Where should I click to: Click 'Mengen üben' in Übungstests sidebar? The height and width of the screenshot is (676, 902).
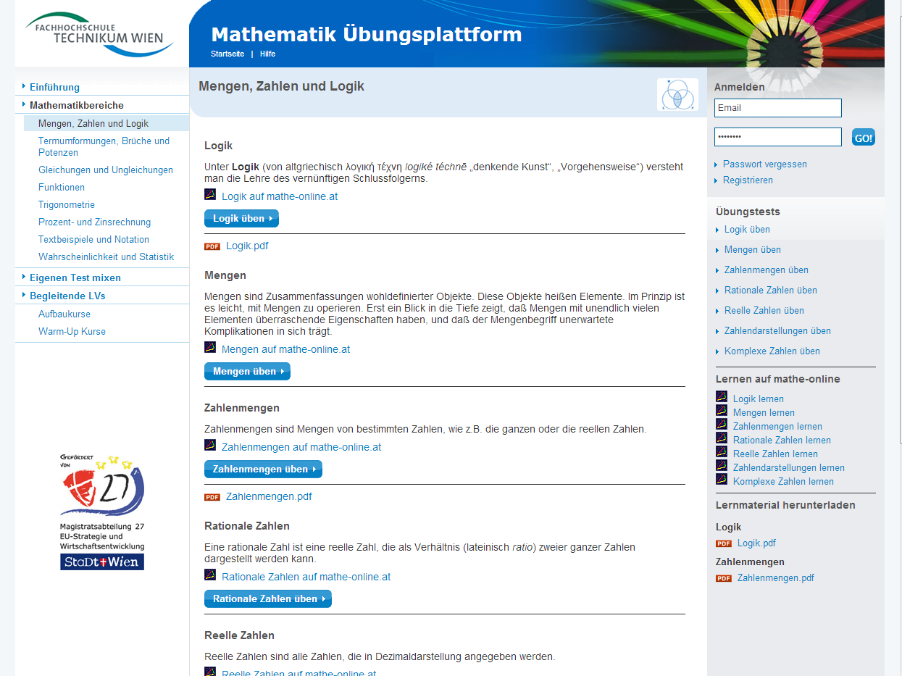[753, 250]
